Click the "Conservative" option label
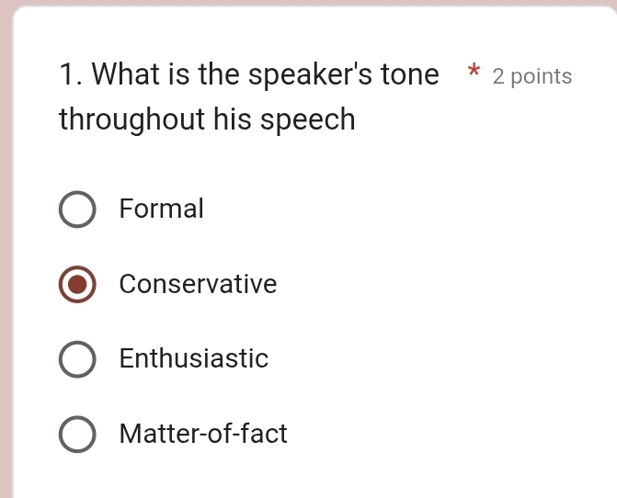Screen dimensions: 617x498 (x=198, y=285)
